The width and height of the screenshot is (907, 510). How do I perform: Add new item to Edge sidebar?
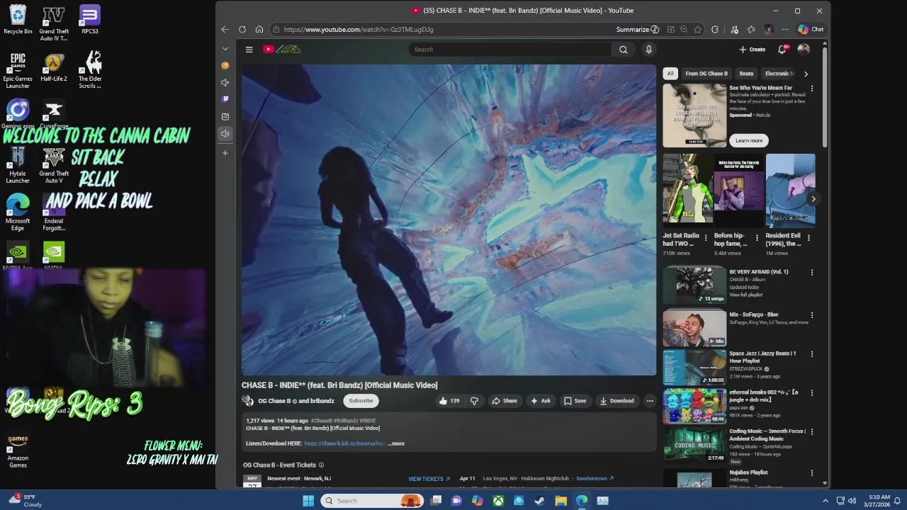point(225,153)
